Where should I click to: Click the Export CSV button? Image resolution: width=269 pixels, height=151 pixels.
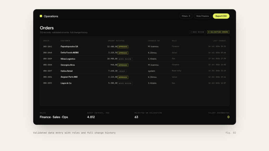(221, 16)
